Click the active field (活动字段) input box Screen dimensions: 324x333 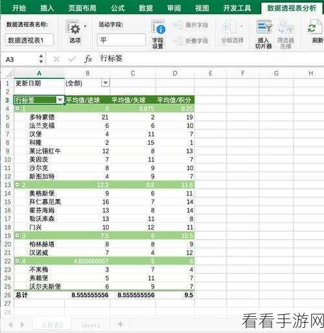[121, 40]
